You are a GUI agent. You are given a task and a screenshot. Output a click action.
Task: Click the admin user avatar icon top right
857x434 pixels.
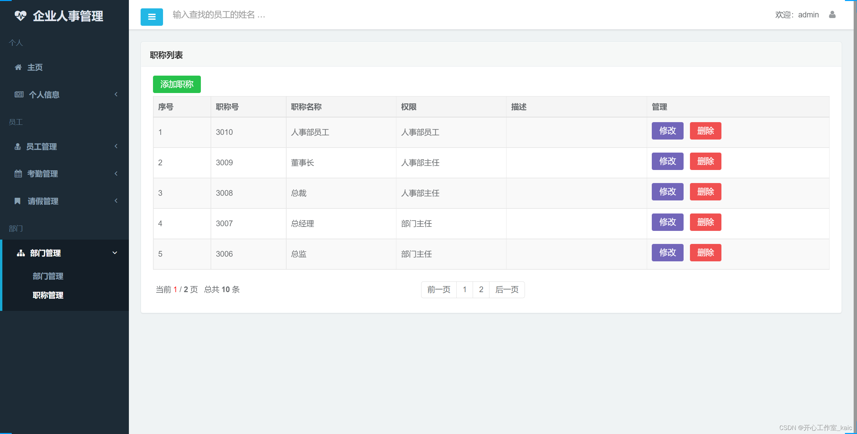(833, 15)
